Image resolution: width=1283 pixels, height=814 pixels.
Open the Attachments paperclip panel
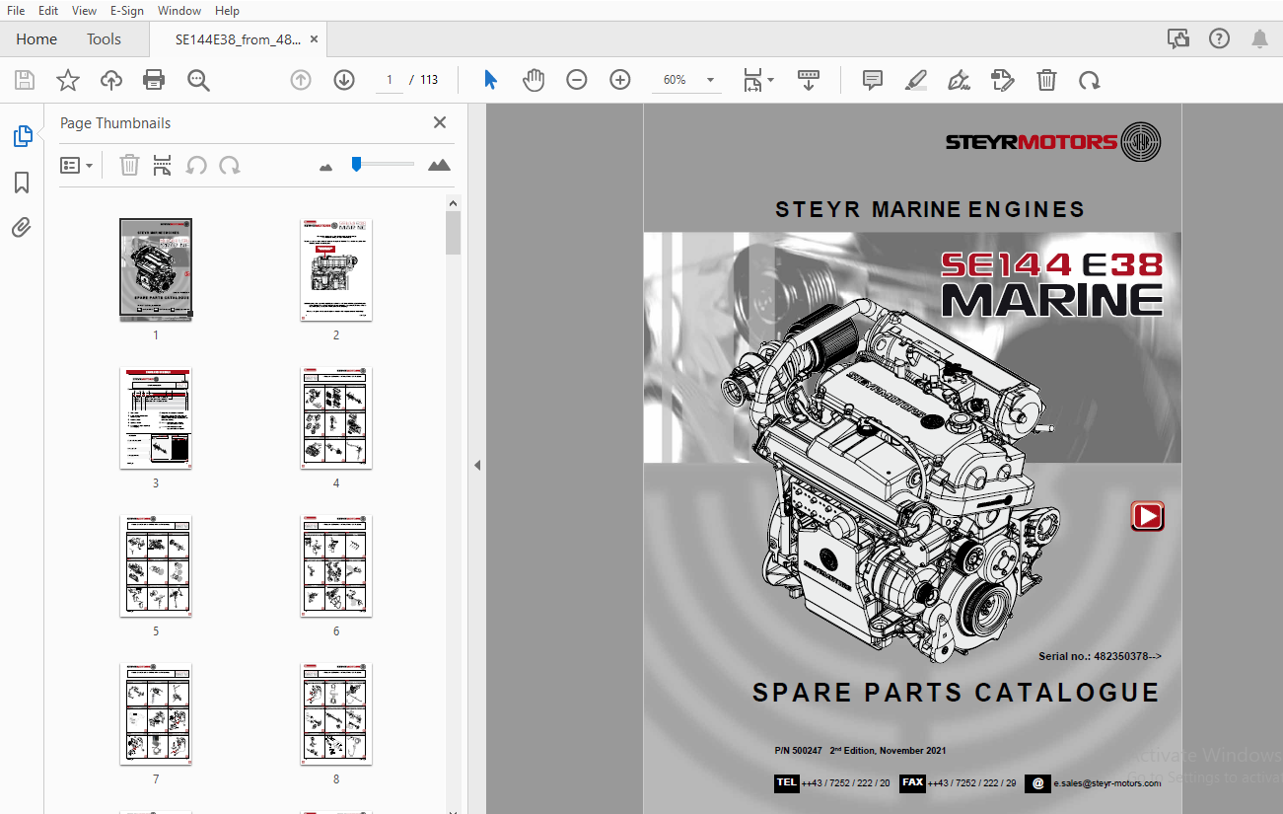[x=22, y=228]
